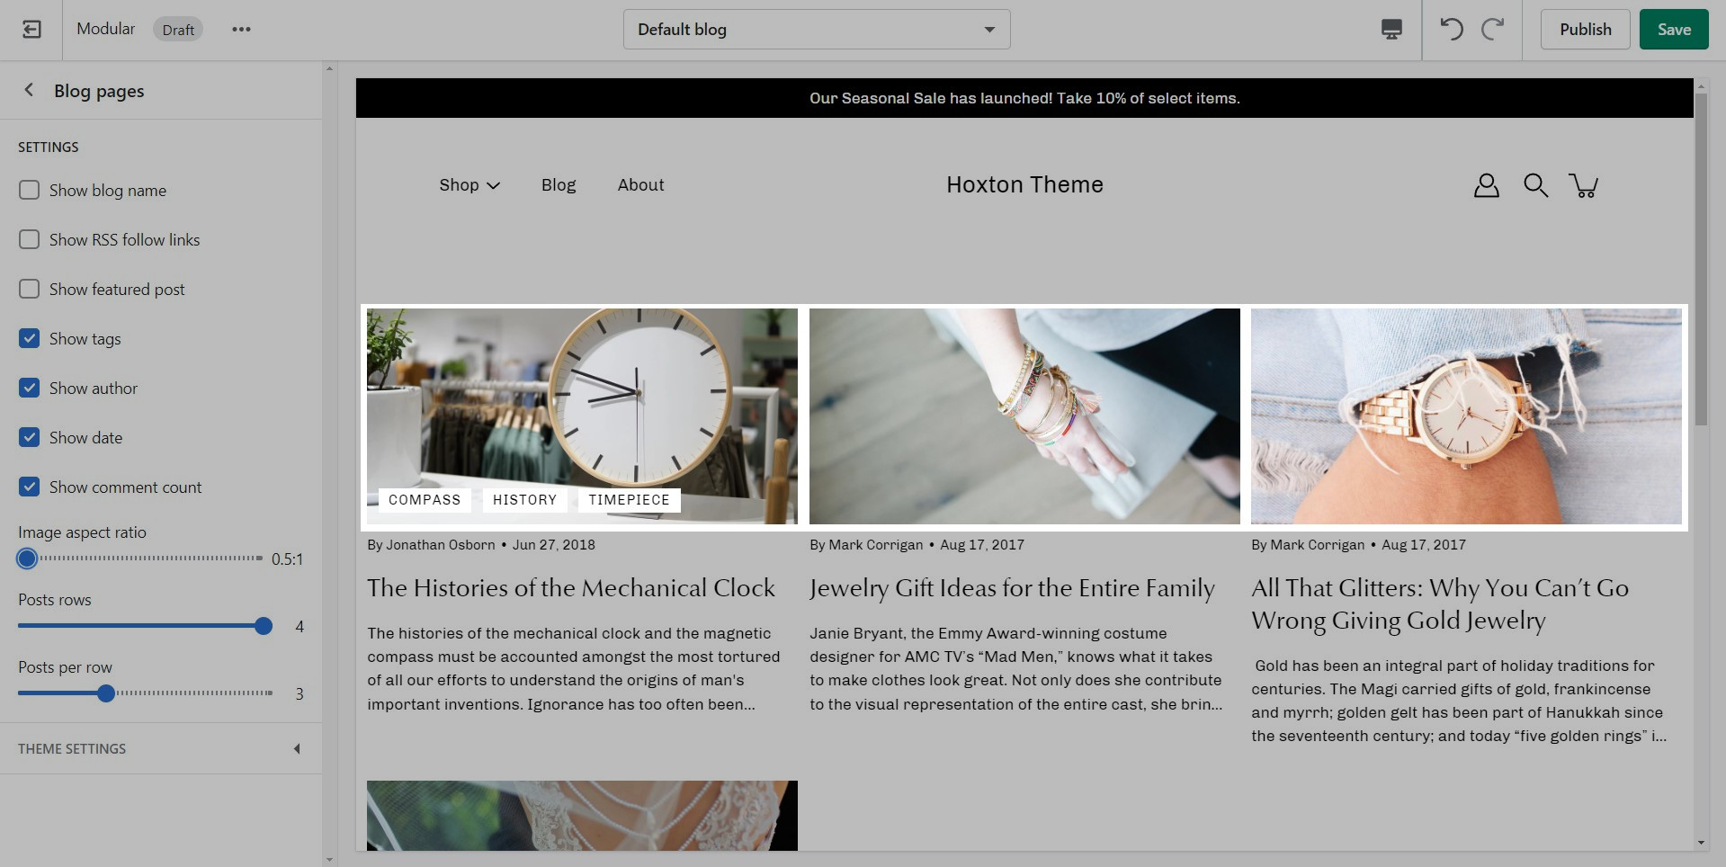Click the Posts rows slider handle
1726x867 pixels.
point(264,626)
